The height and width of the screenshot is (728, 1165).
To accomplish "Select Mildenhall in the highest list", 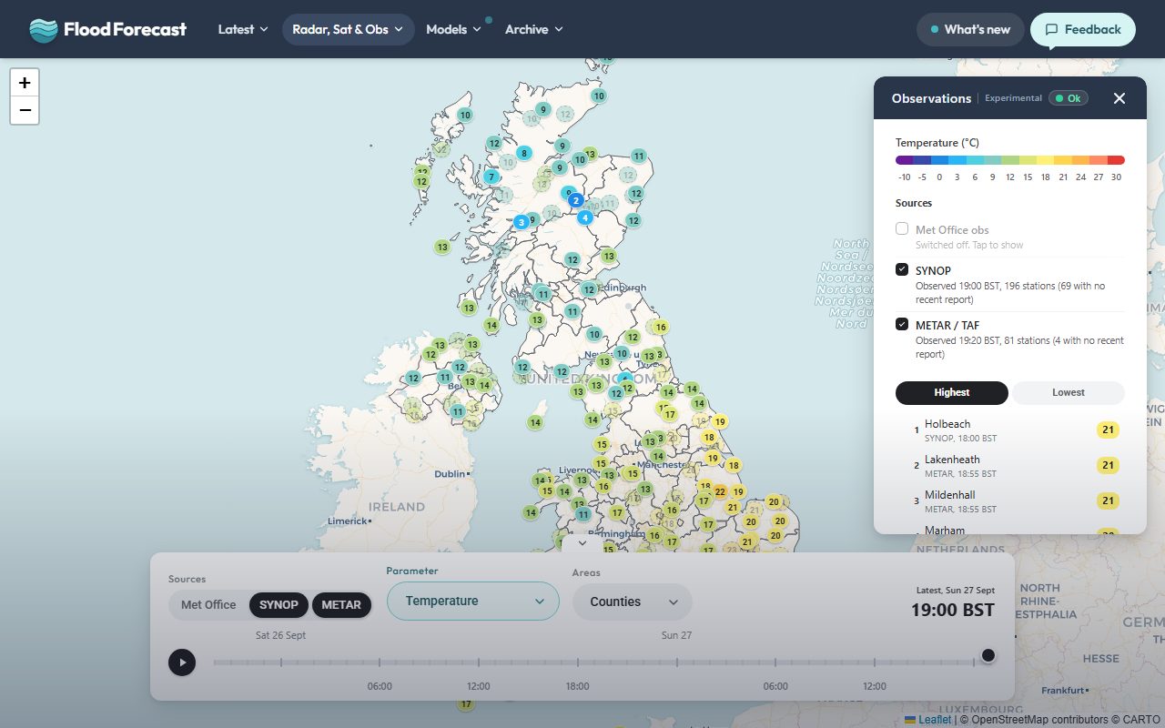I will pos(1010,501).
